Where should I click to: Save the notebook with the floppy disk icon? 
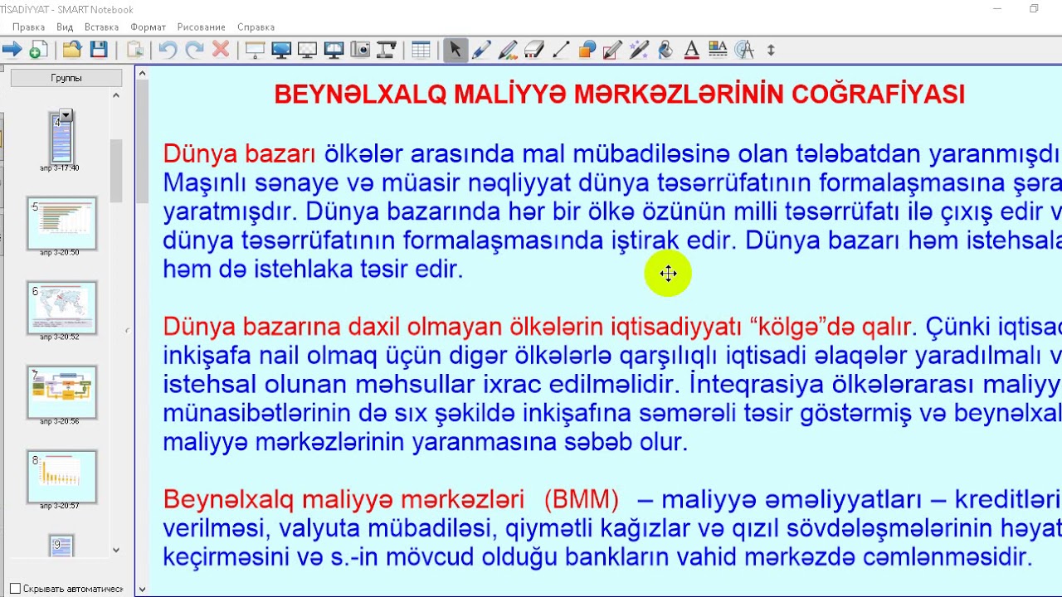pos(99,50)
